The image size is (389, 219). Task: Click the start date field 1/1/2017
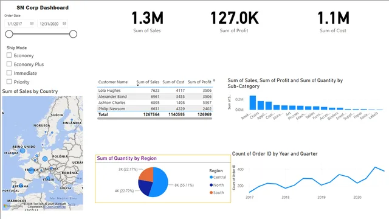pos(19,24)
